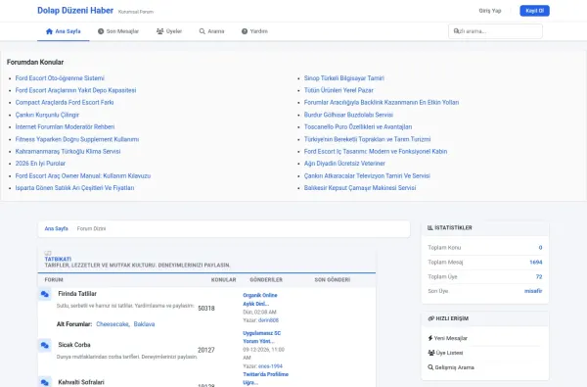Open the Sicak Corba forum
Screen dimensions: 587x387
point(74,345)
